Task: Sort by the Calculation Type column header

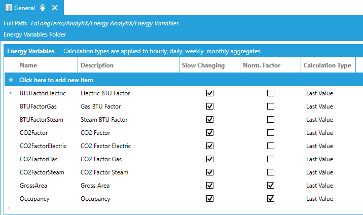Action: pos(327,65)
